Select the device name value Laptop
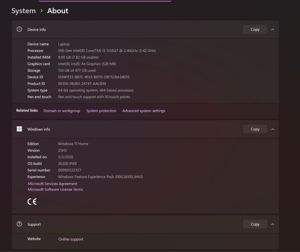Image resolution: width=300 pixels, height=252 pixels. tap(64, 44)
